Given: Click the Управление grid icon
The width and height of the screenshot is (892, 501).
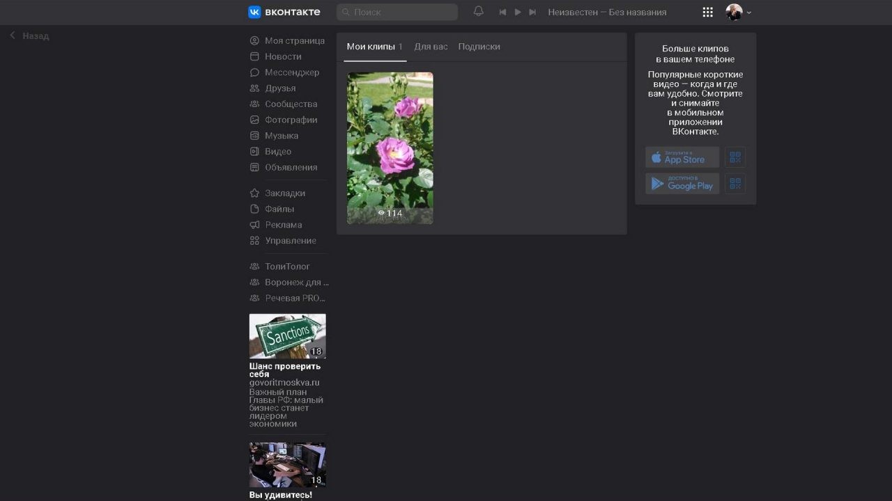Looking at the screenshot, I should coord(254,241).
